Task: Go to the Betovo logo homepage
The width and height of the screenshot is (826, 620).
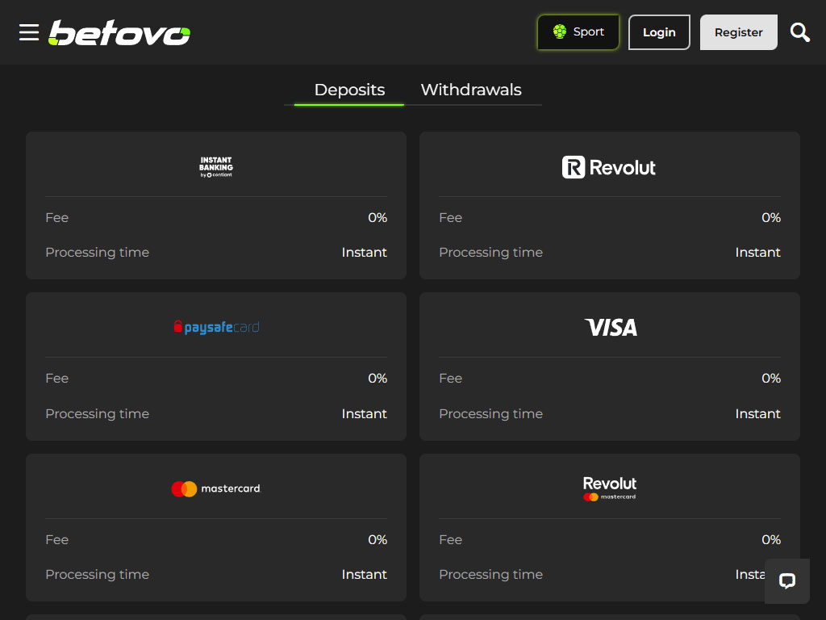Action: pos(119,32)
